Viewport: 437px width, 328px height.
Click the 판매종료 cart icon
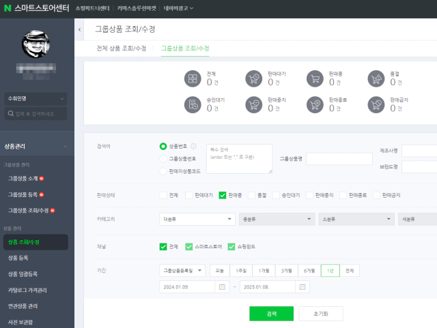(x=315, y=105)
